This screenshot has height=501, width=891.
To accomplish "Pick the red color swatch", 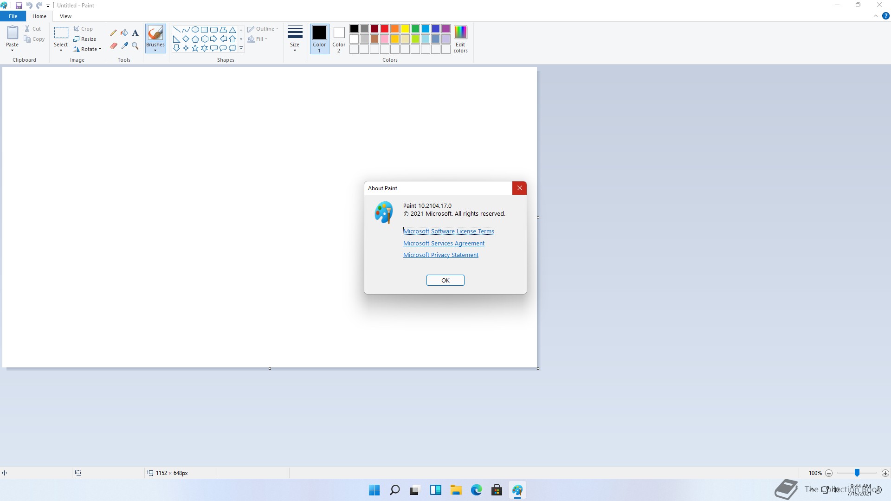I will (x=385, y=29).
